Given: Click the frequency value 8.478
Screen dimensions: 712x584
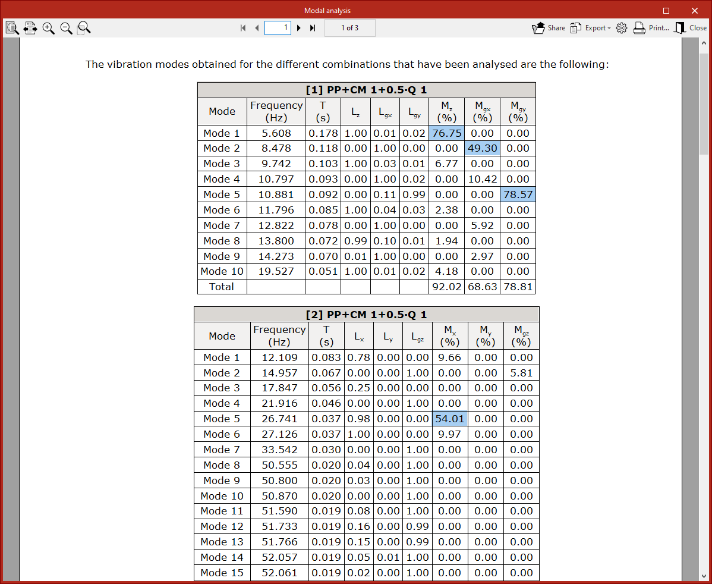Looking at the screenshot, I should (x=276, y=148).
